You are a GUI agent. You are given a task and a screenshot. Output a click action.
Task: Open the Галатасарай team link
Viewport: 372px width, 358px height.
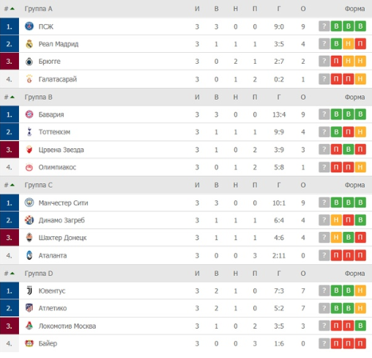tap(58, 79)
